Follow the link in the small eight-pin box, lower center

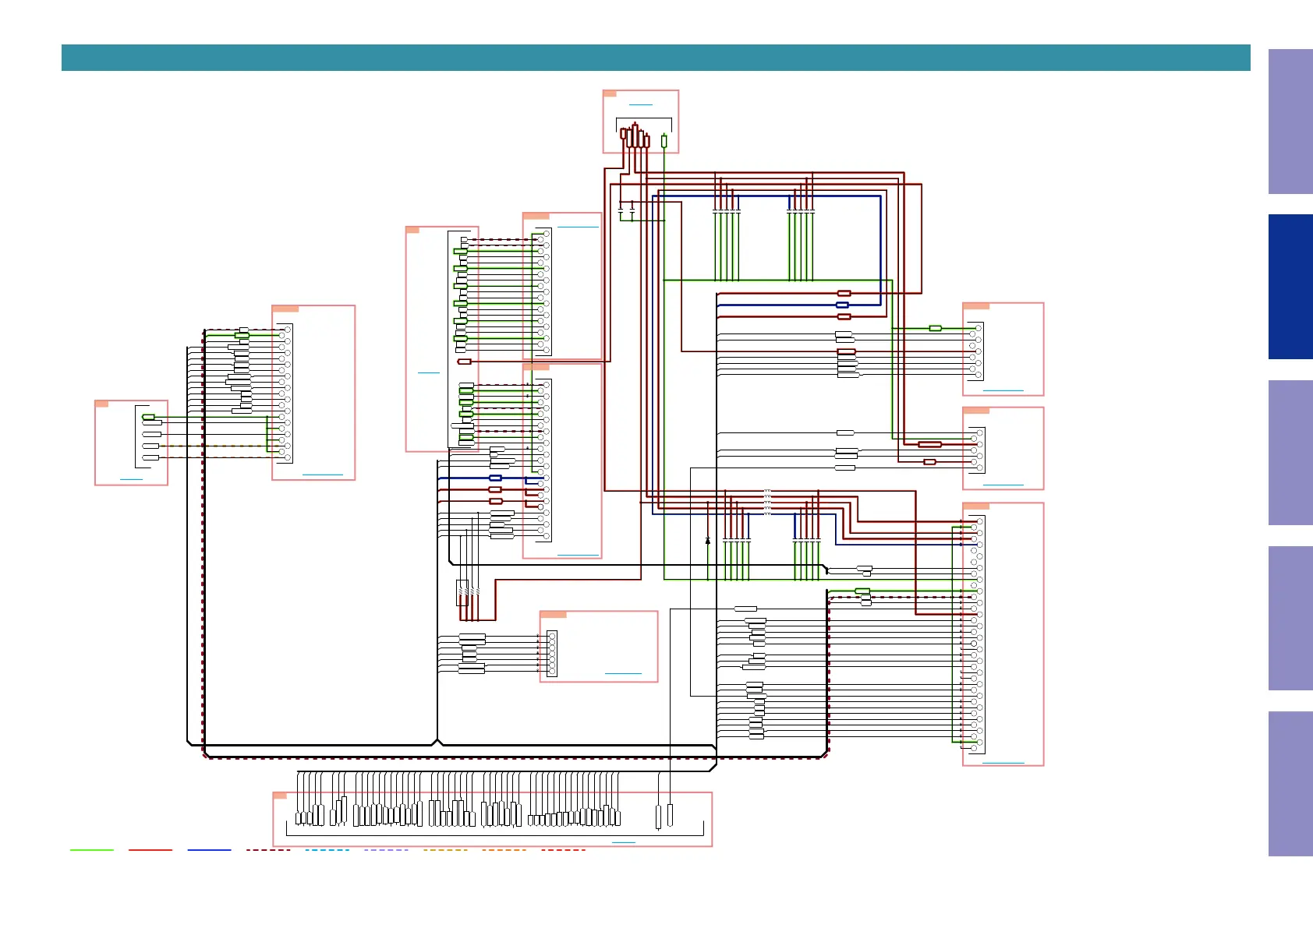(x=623, y=673)
